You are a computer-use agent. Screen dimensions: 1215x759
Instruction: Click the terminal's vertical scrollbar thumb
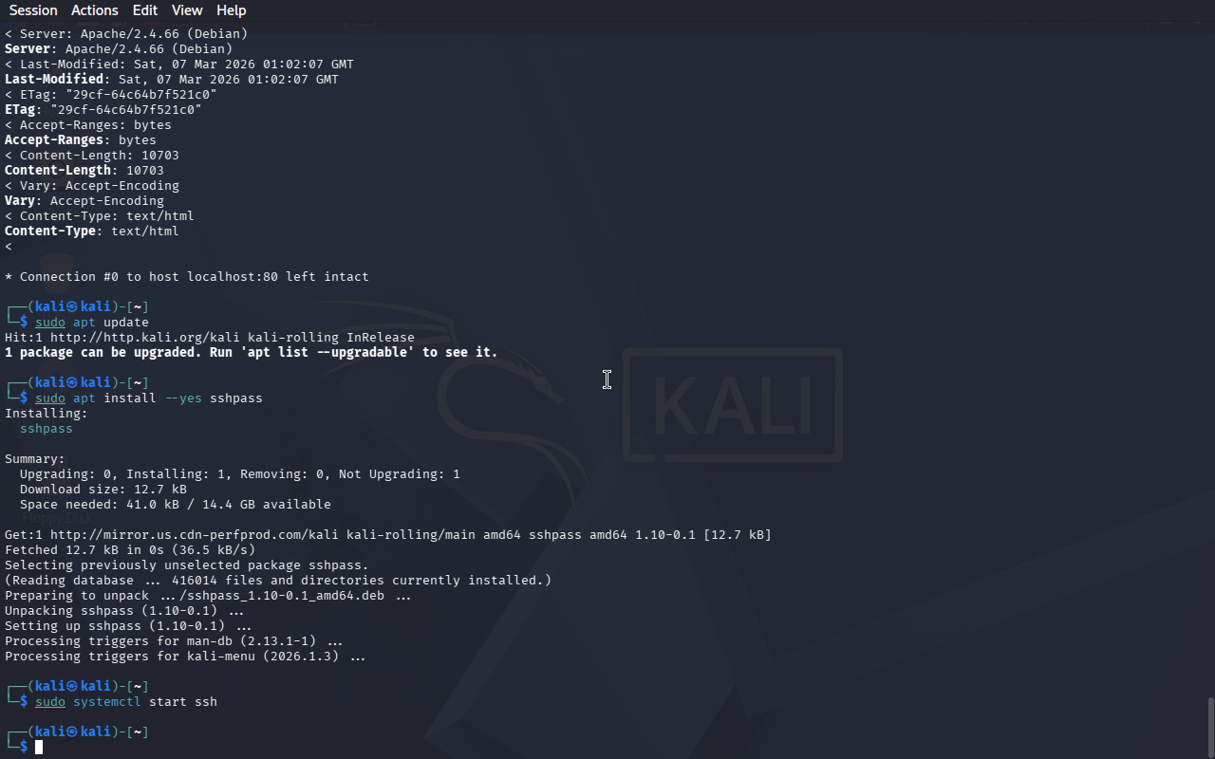pyautogui.click(x=1210, y=727)
